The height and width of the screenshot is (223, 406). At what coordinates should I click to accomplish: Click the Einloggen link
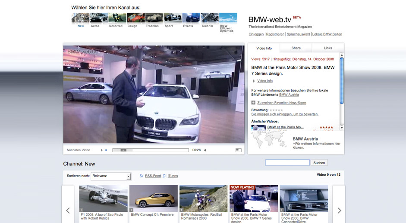256,34
